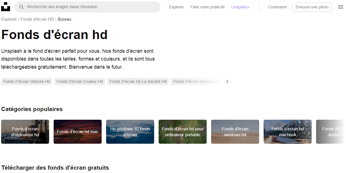Screen dimensions: 346x173
Task: Open Faire votre publicité menu item
Action: pos(207,7)
